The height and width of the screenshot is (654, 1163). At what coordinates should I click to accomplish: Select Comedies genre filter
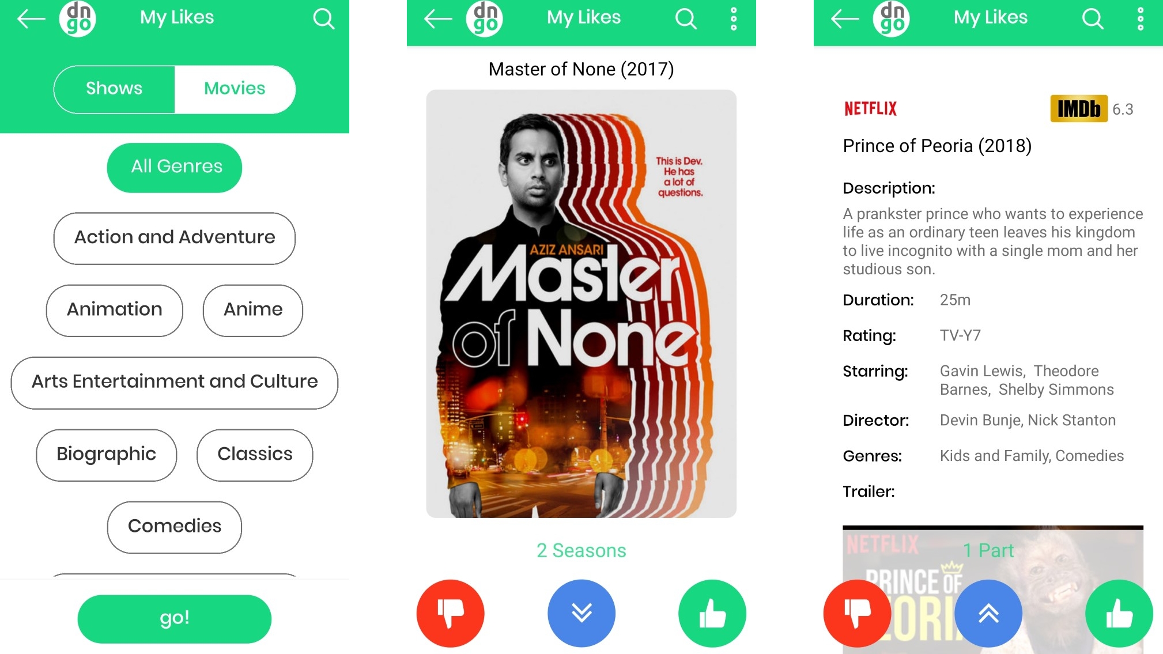coord(175,526)
